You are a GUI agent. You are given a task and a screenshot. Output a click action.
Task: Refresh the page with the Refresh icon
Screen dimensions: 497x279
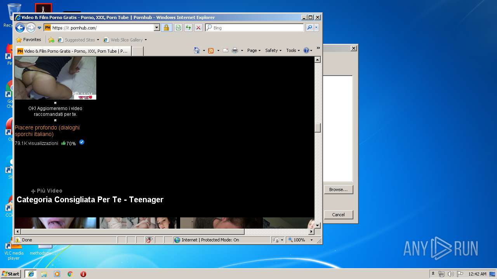click(188, 28)
